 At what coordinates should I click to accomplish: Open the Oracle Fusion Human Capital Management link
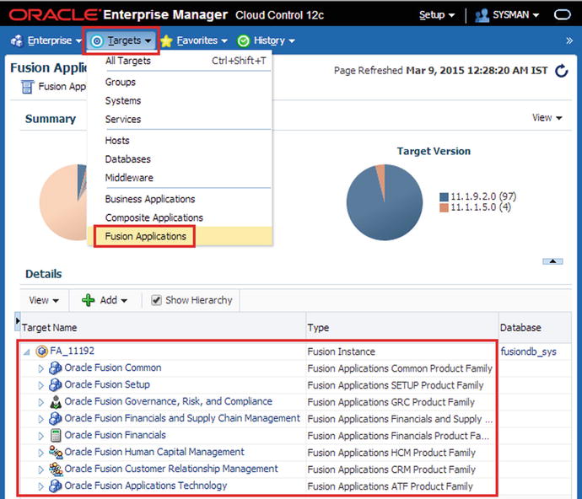[154, 452]
